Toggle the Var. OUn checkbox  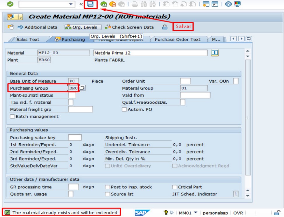236,81
